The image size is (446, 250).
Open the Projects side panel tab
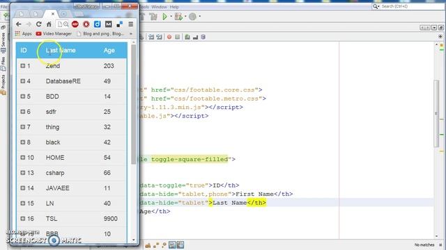(3, 85)
